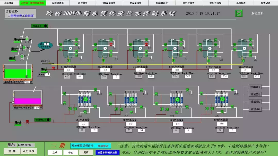Open the 水质报表 tab
The width and height of the screenshot is (278, 156).
click(241, 3)
